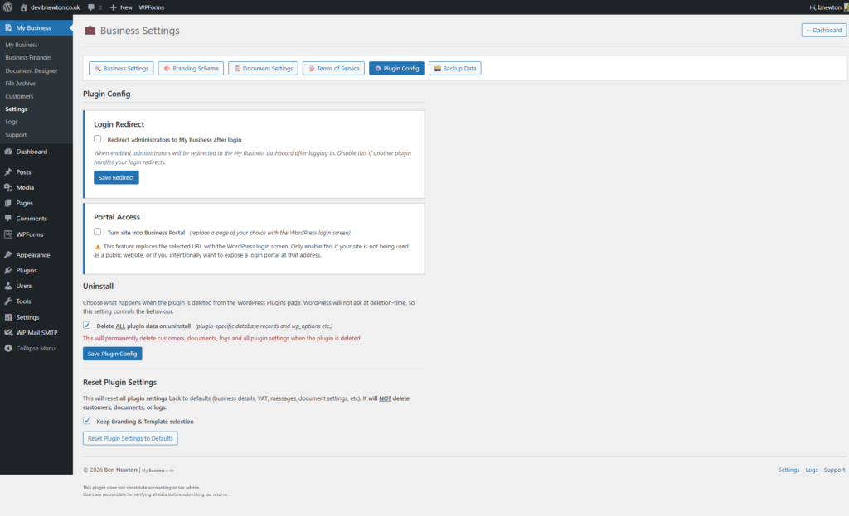Switch to the Branding Scheme tab
Screen dimensions: 849x516
pos(191,69)
